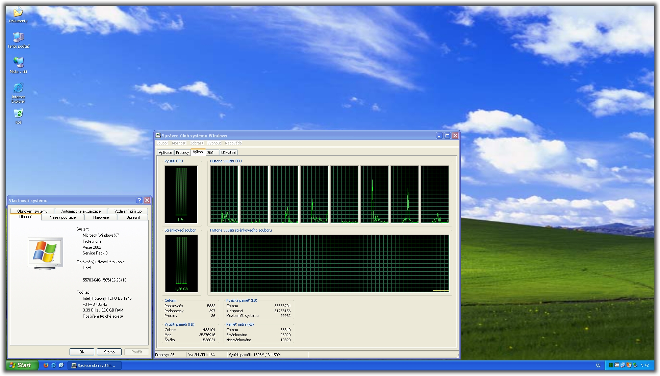The image size is (660, 376).
Task: Click the Podprocesy value 397
Action: coord(212,311)
